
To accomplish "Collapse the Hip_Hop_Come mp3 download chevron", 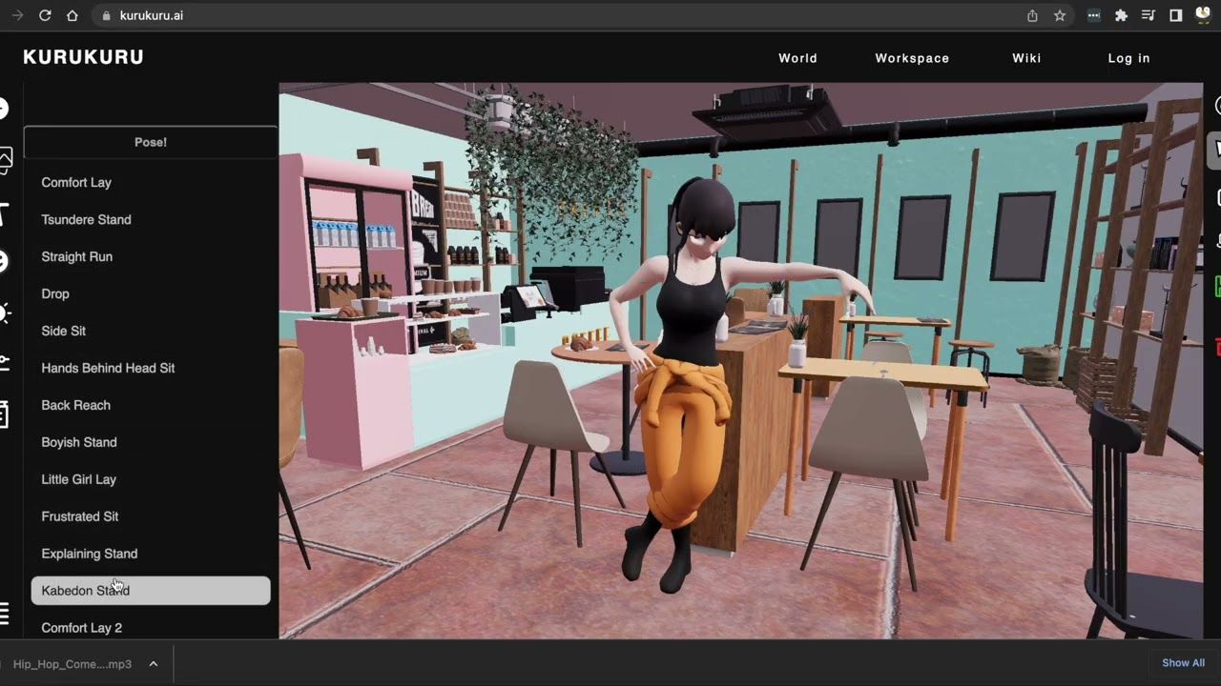I will (x=153, y=664).
